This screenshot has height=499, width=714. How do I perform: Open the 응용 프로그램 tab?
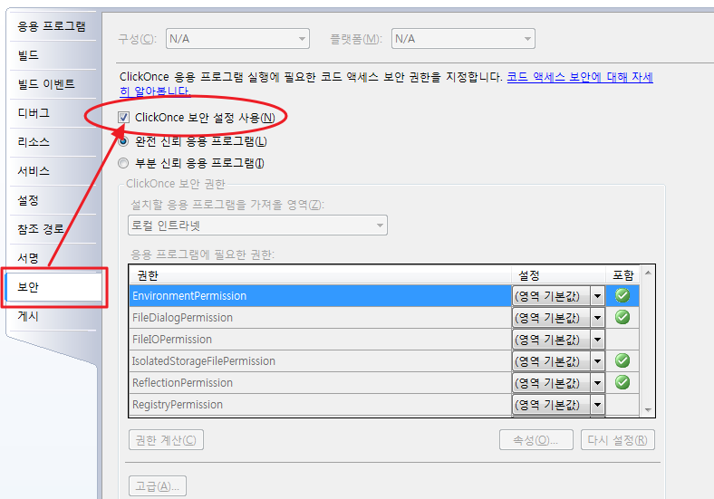(x=52, y=26)
